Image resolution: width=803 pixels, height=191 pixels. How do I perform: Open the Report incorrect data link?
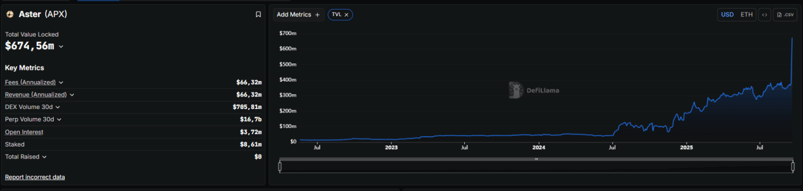click(x=35, y=177)
